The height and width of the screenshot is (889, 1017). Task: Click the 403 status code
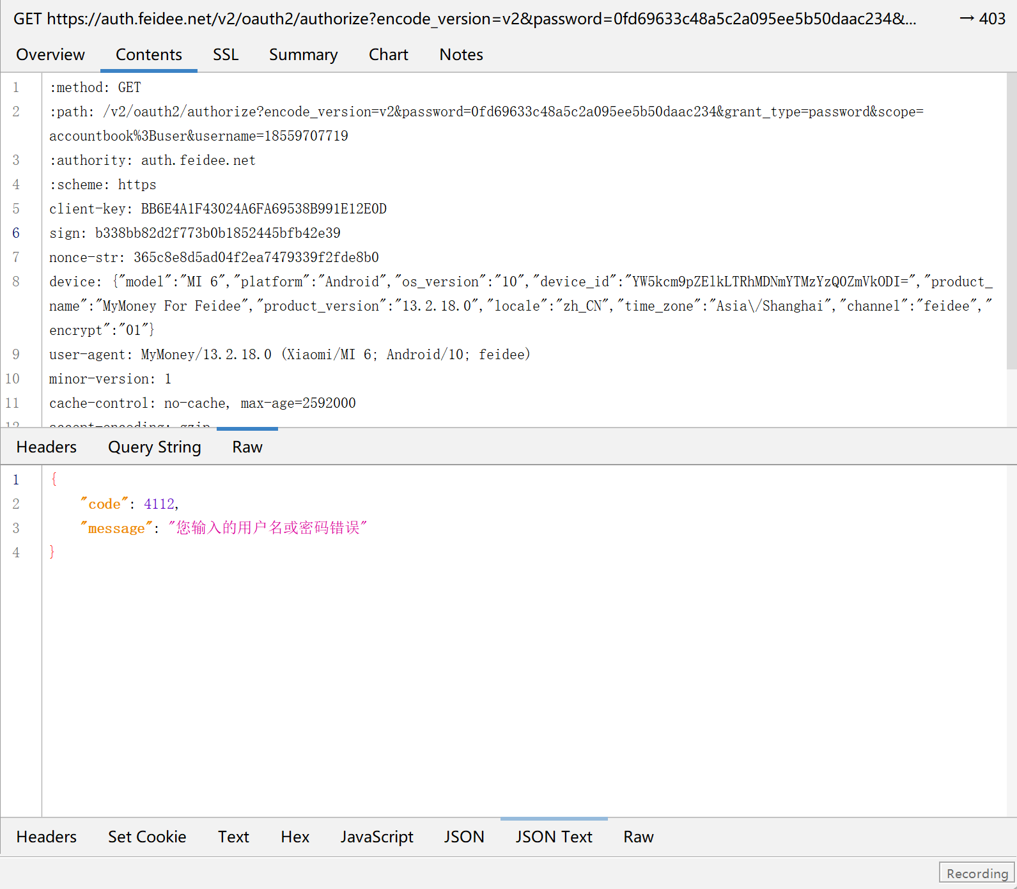click(x=992, y=19)
